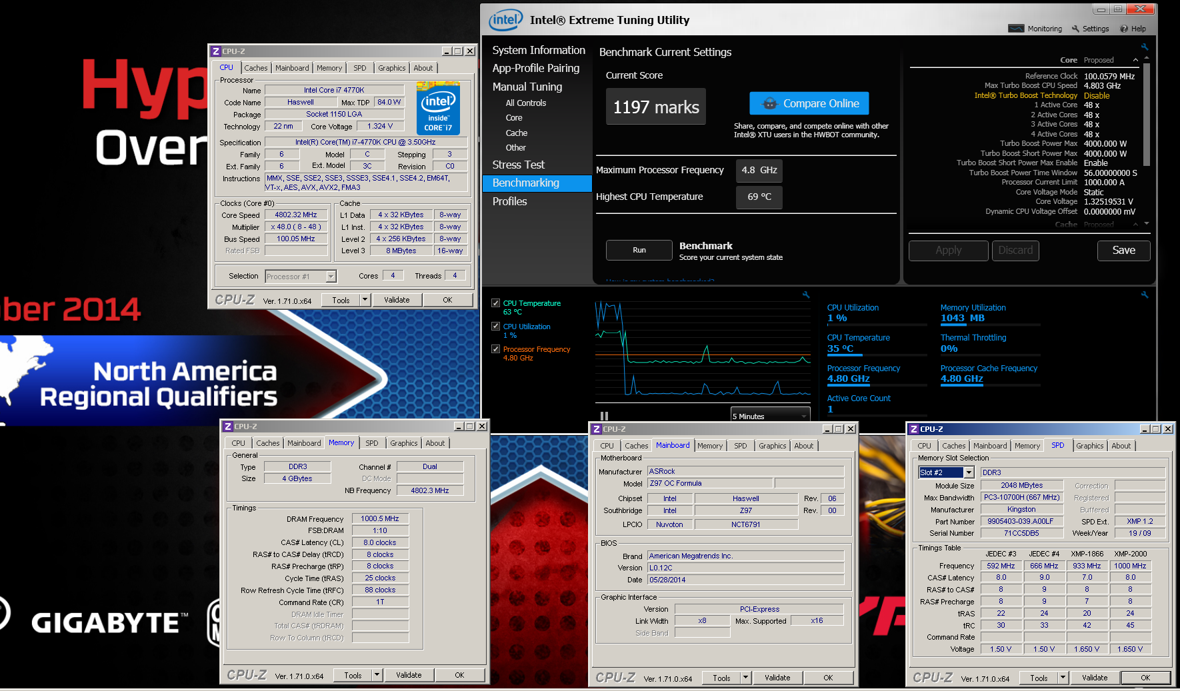The image size is (1180, 691).
Task: Collapse the Core proposed settings section
Action: click(1136, 60)
